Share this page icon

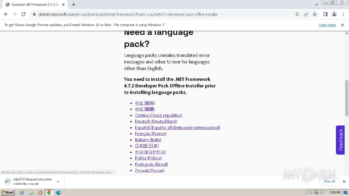pos(306,14)
